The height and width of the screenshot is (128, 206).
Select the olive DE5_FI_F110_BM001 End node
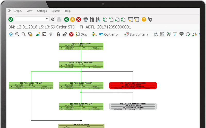coord(81,126)
